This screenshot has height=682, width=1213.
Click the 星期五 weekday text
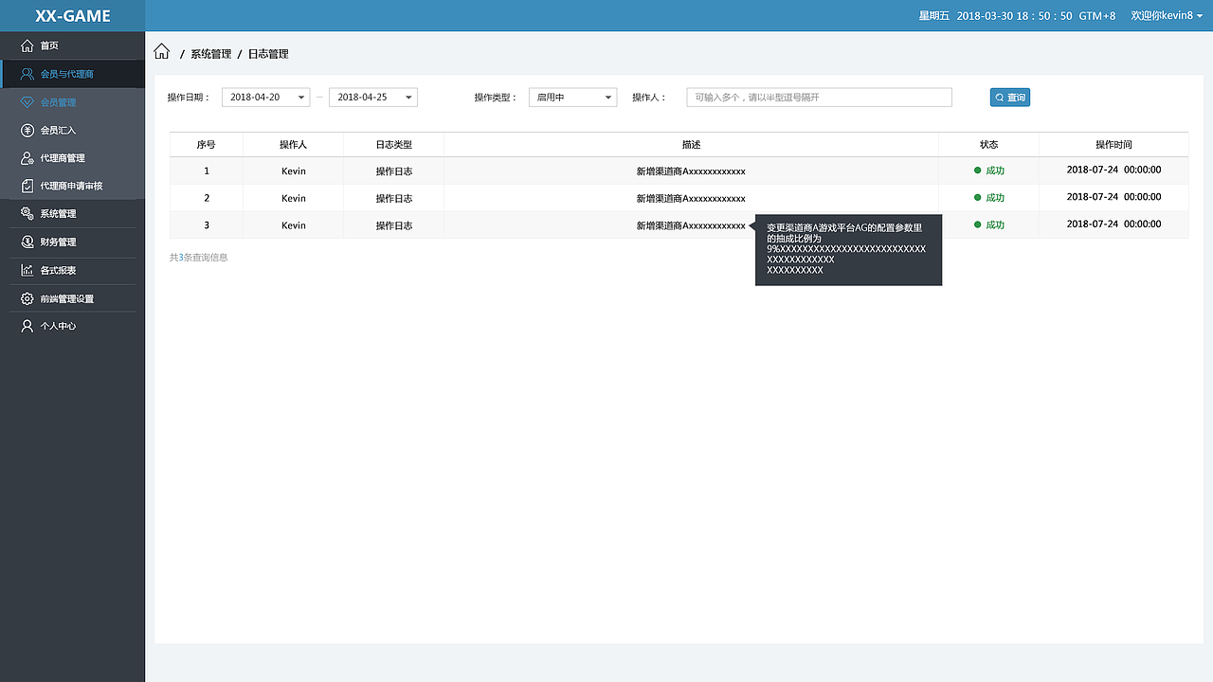(x=933, y=16)
